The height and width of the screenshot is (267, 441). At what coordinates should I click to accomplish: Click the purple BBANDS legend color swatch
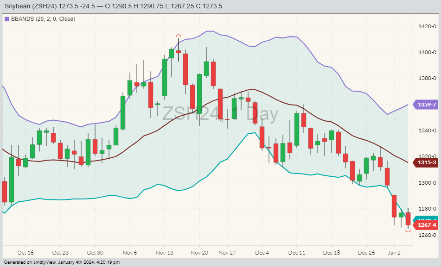tap(7, 19)
